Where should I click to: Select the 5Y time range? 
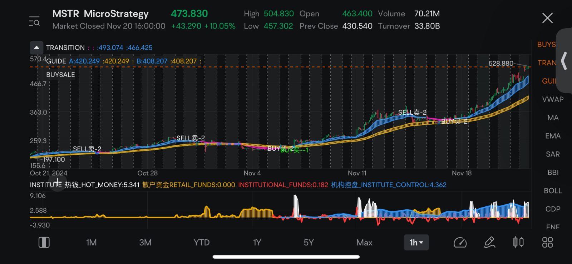[x=309, y=243]
